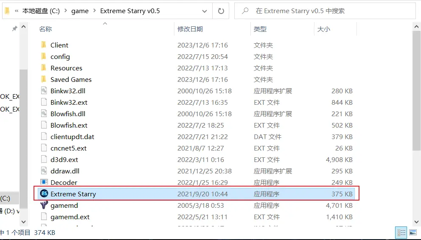This screenshot has width=421, height=240.
Task: Click the Decoder application icon
Action: point(44,182)
